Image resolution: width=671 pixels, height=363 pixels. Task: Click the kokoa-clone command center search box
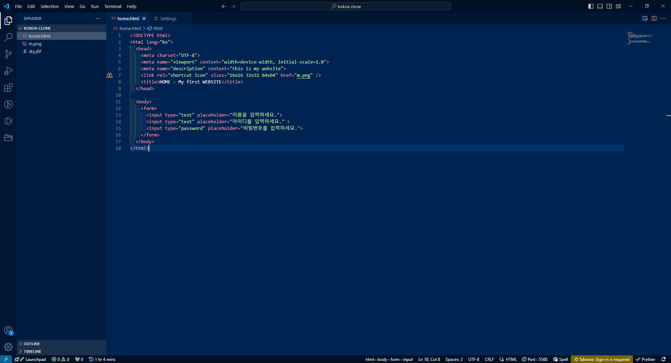tap(346, 6)
